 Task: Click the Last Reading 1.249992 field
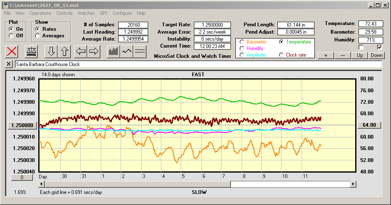(x=133, y=32)
